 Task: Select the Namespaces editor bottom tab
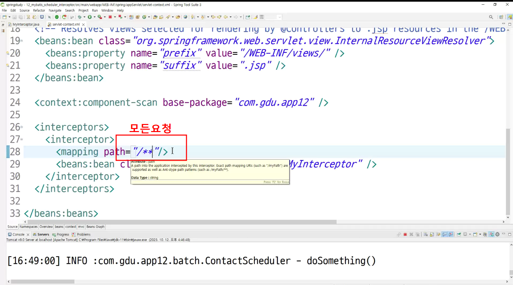(x=29, y=227)
